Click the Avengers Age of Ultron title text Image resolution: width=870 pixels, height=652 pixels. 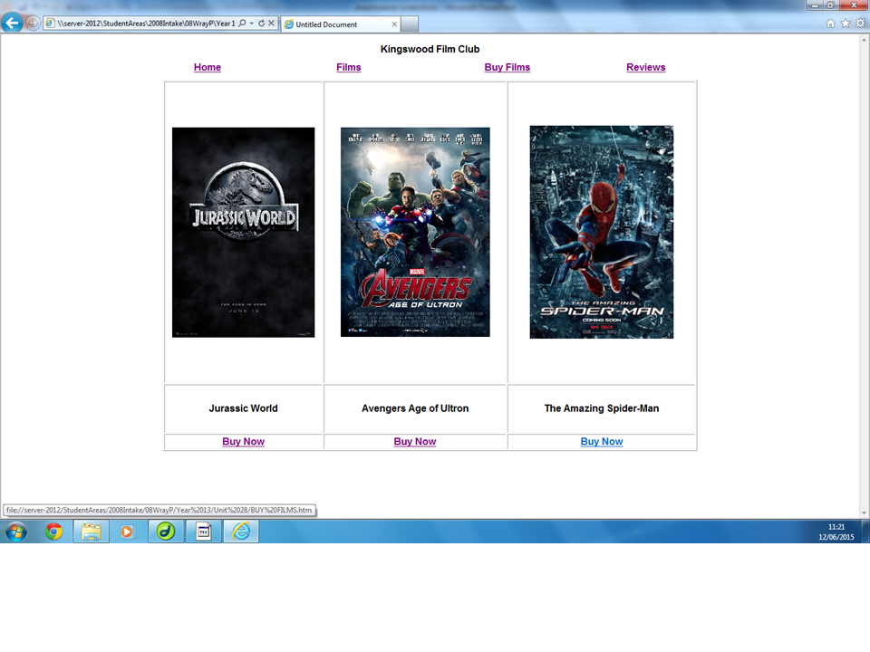pyautogui.click(x=415, y=408)
